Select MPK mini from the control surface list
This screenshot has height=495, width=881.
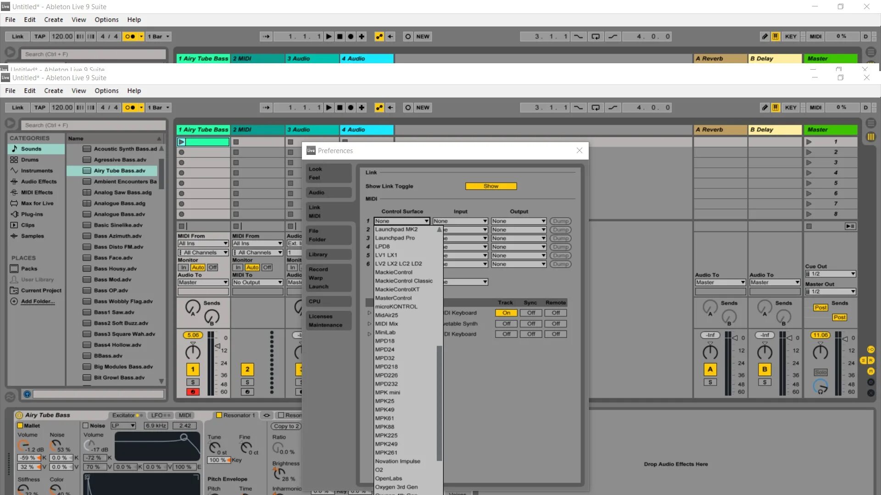388,392
